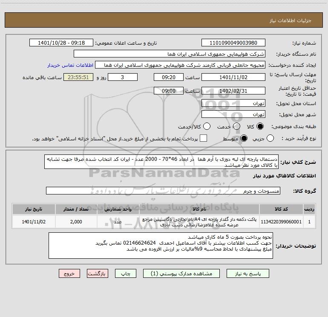328x317 pixels.
Task: Click the خروج exit button
Action: point(69,274)
